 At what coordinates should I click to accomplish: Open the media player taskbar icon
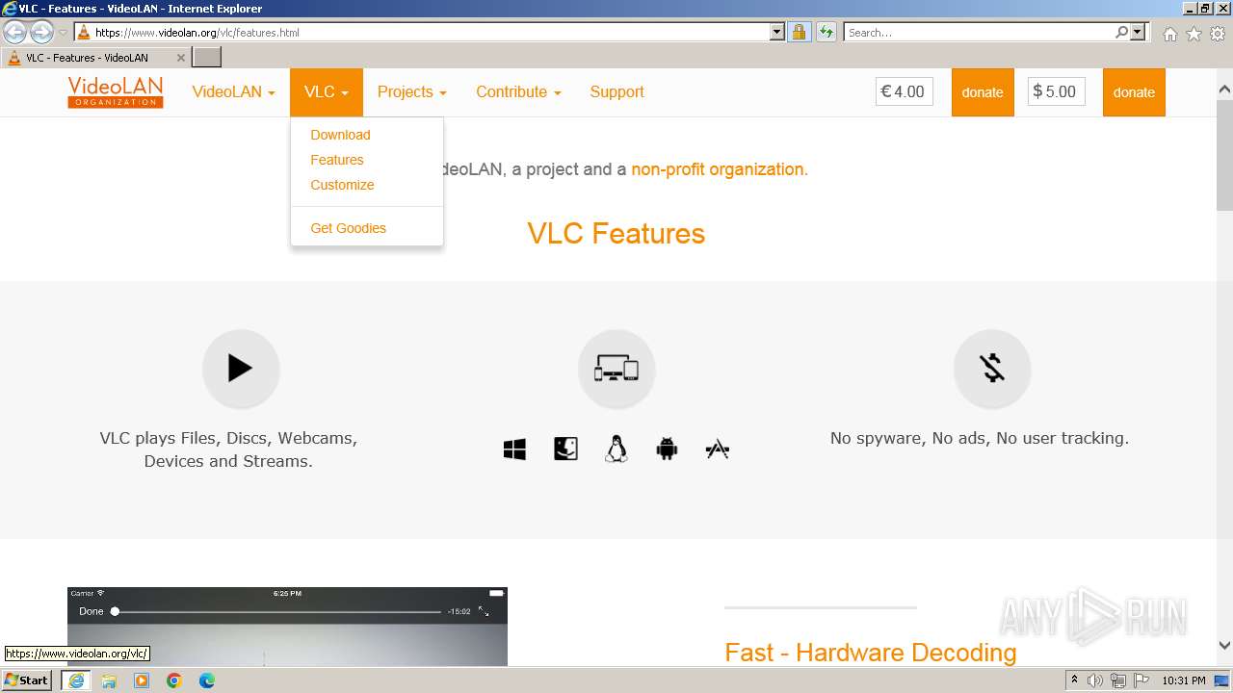coord(142,680)
